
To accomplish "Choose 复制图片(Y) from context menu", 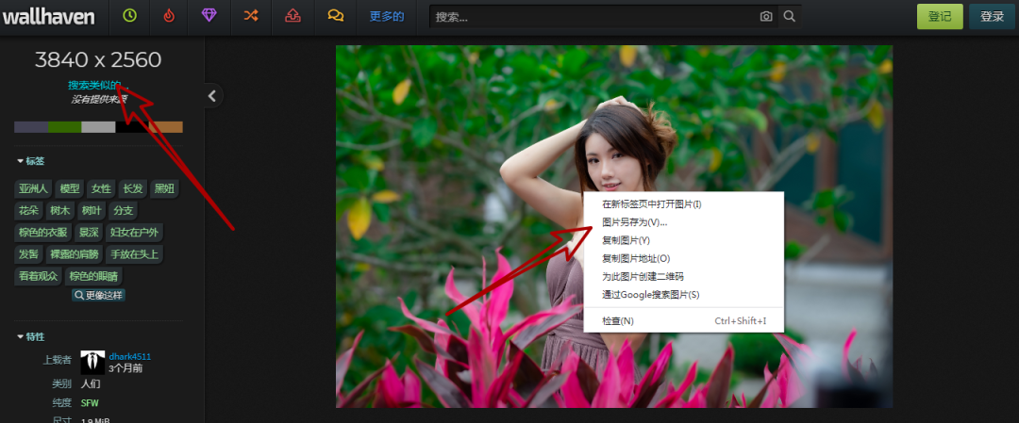I will click(x=684, y=240).
